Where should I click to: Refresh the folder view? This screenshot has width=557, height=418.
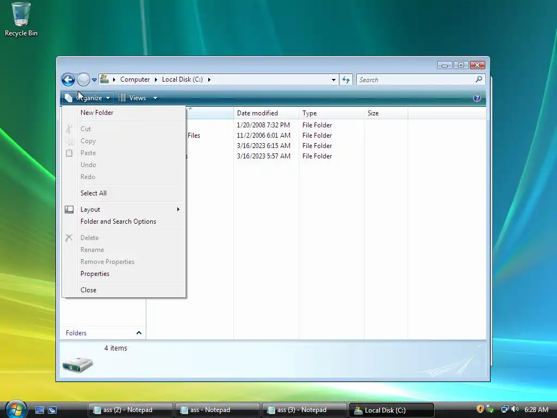(x=345, y=79)
